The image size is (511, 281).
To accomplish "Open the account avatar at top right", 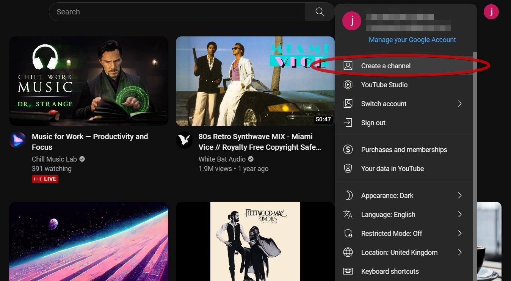I will [x=491, y=12].
